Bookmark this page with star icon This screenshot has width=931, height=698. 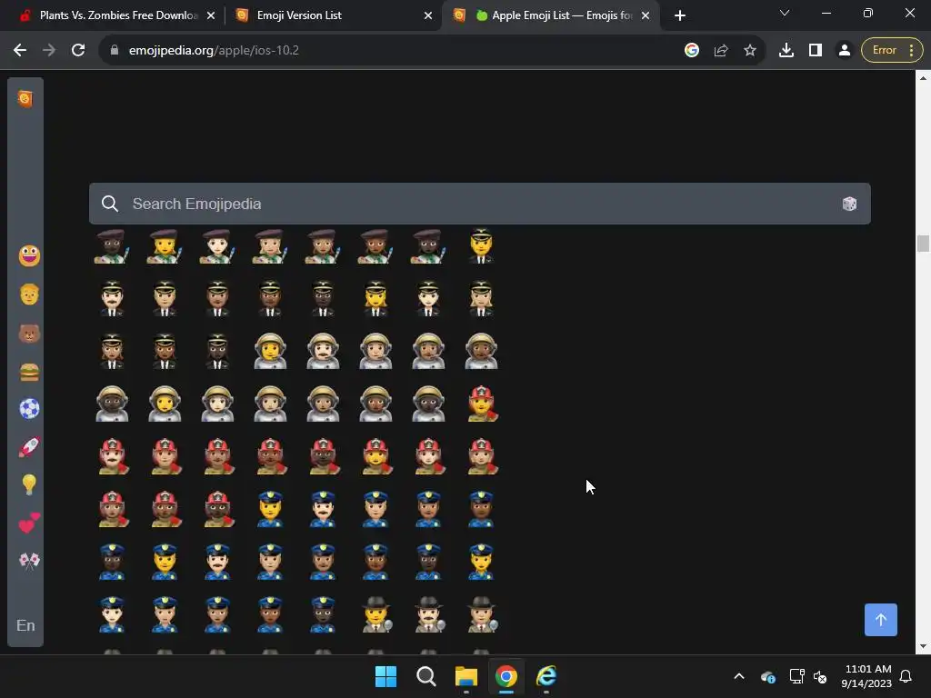click(750, 51)
